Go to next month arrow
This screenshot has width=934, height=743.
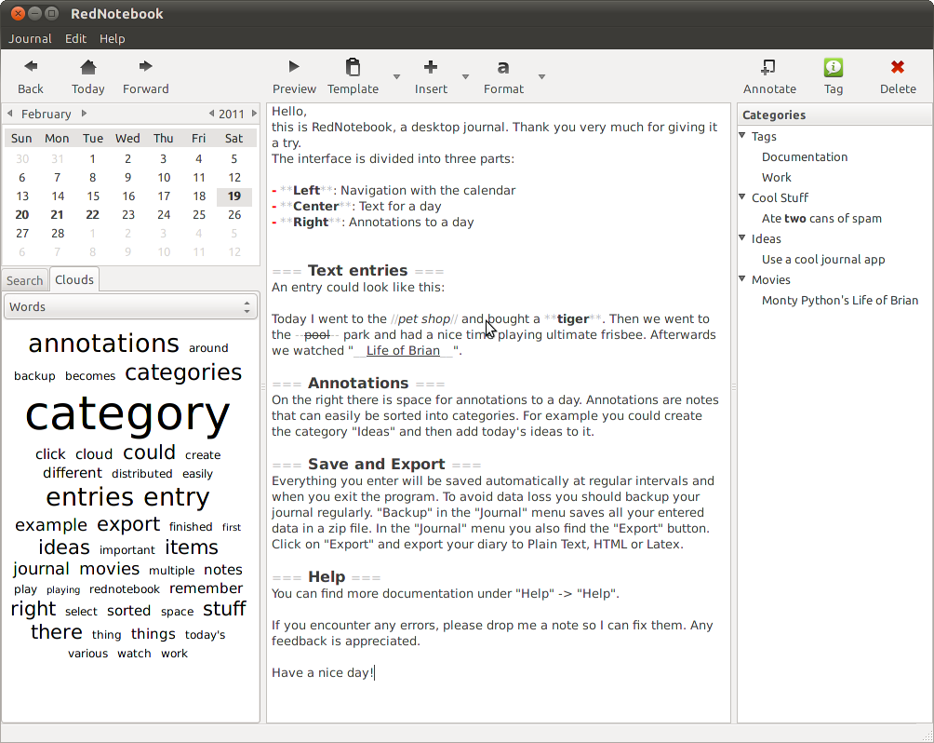pyautogui.click(x=84, y=114)
